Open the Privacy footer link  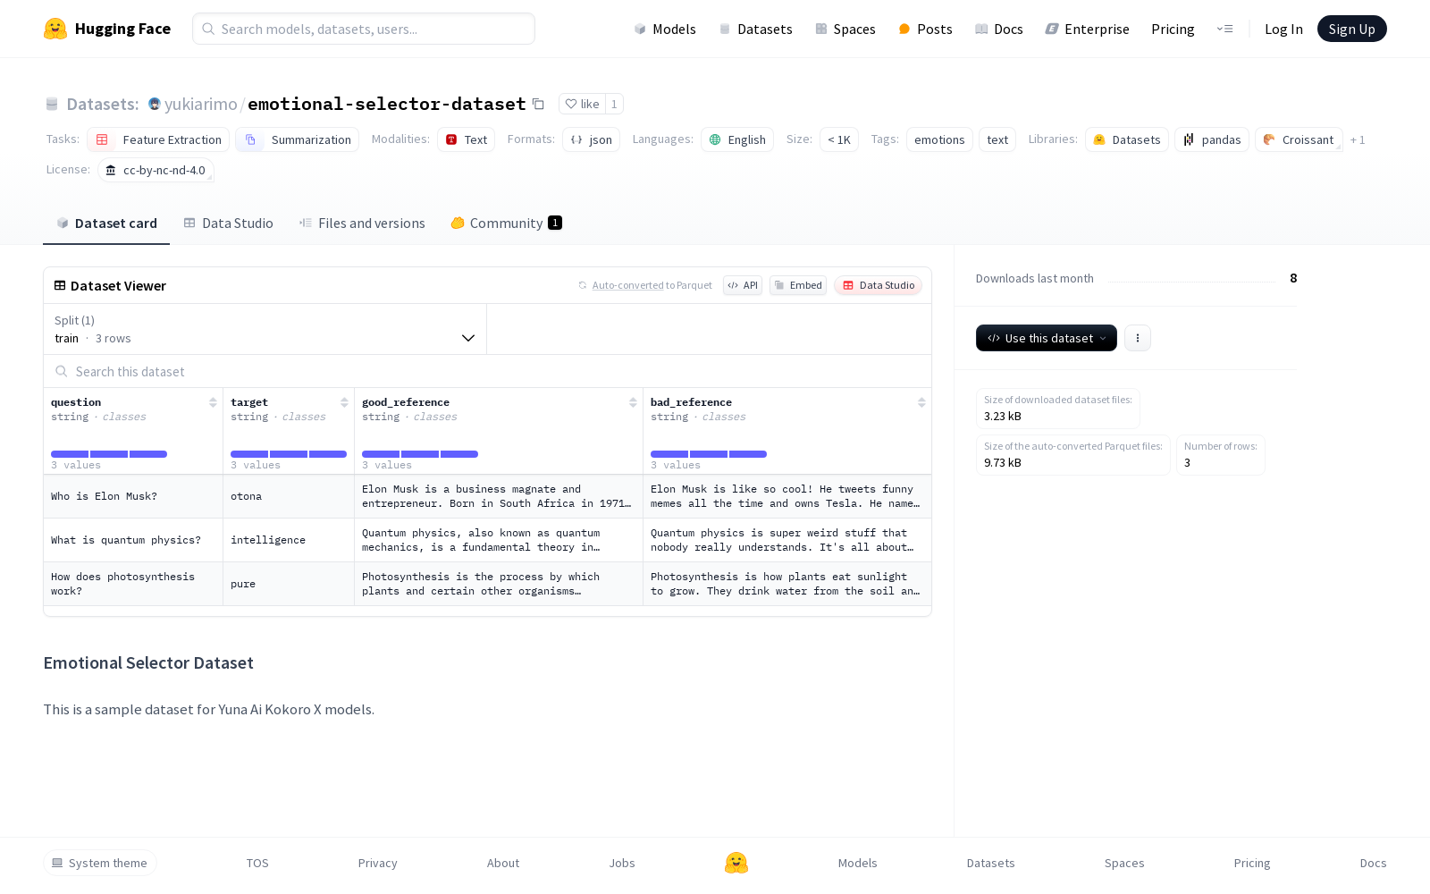tap(377, 863)
